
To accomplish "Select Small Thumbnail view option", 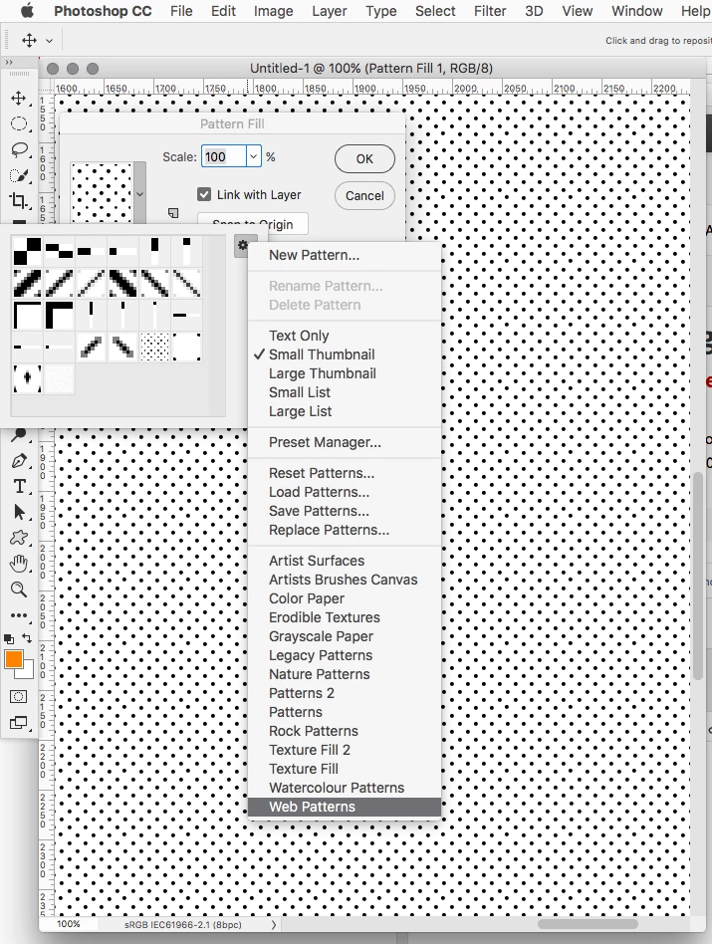I will (x=345, y=354).
